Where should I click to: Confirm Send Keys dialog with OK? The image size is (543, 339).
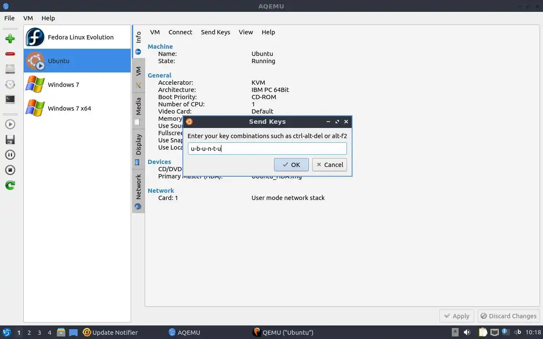click(x=291, y=165)
